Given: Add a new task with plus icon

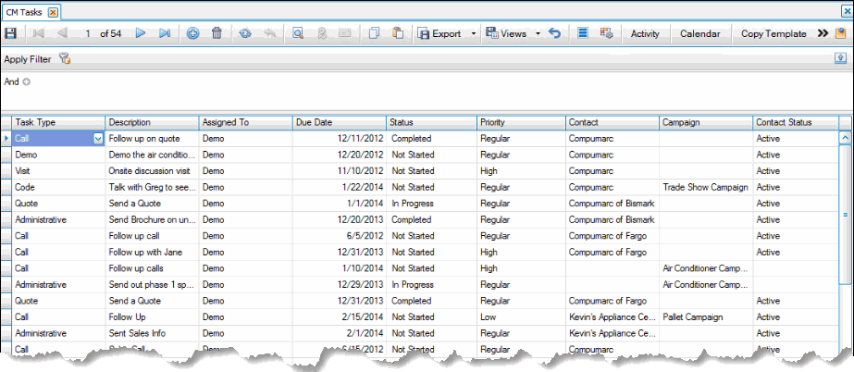Looking at the screenshot, I should pyautogui.click(x=192, y=33).
